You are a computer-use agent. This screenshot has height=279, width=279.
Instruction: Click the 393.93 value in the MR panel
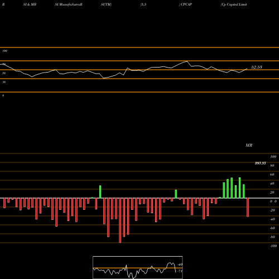click(x=260, y=163)
